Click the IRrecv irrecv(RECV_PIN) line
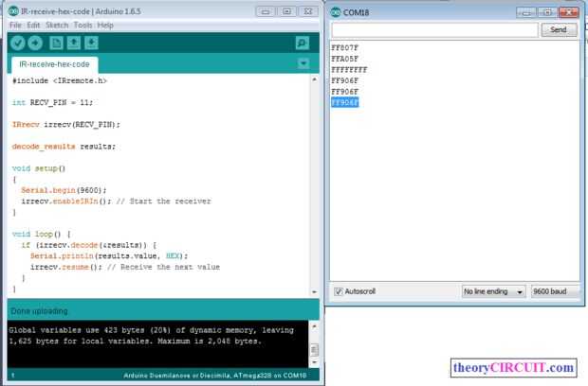The image size is (588, 386). 66,125
